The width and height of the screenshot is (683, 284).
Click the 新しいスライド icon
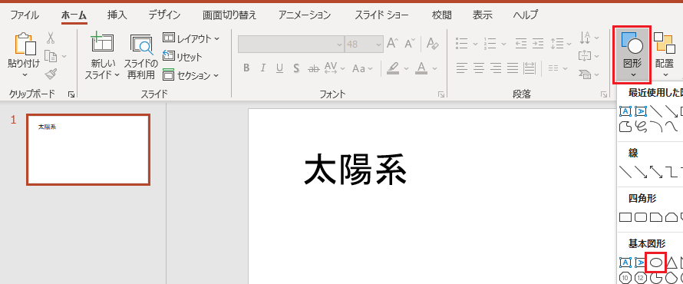(102, 43)
